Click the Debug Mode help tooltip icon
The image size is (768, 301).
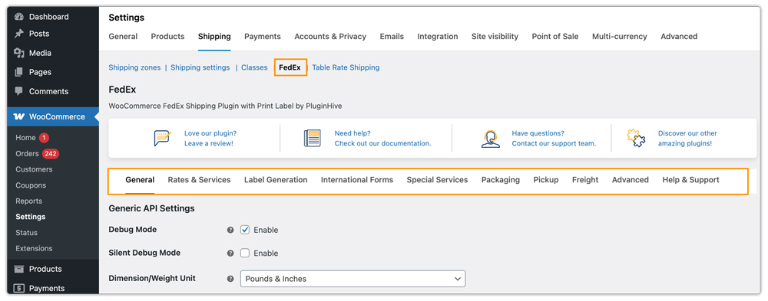click(x=230, y=230)
